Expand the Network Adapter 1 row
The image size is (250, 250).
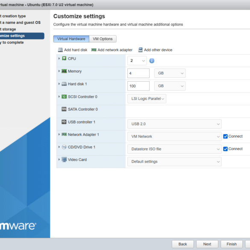59,135
